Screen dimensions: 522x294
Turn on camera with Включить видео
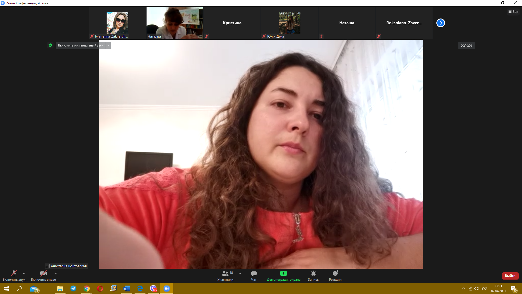tap(43, 274)
